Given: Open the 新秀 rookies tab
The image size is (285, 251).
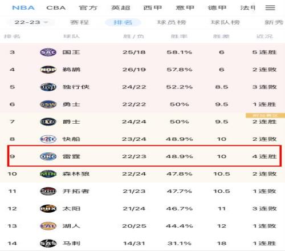Looking at the screenshot, I should [274, 22].
